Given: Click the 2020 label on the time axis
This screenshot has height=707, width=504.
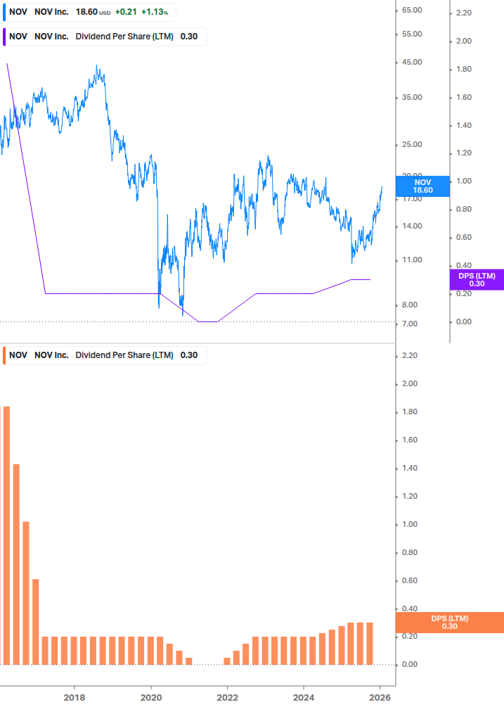Looking at the screenshot, I should [151, 698].
